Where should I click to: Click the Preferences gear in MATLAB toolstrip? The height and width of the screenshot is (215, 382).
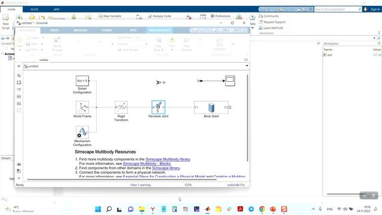tap(212, 16)
